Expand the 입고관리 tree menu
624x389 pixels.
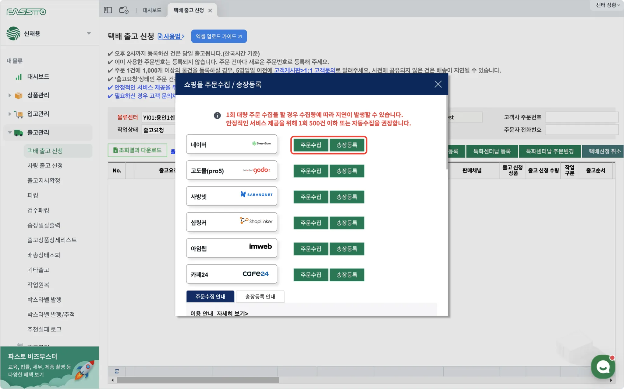pos(9,114)
